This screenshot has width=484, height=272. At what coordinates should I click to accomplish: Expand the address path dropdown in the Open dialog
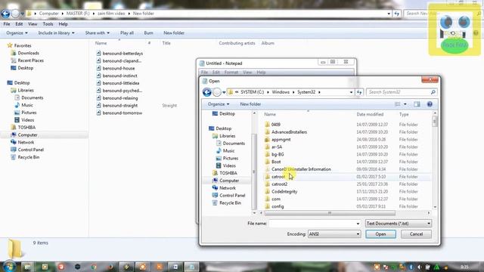[x=351, y=92]
